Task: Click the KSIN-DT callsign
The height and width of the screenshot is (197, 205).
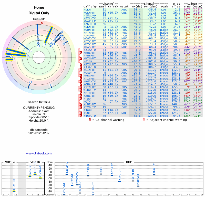Action: tap(90, 87)
